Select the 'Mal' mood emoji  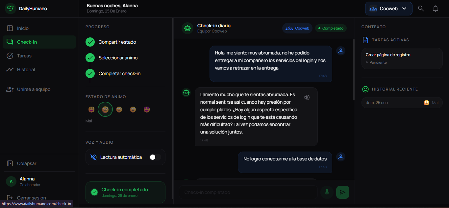pyautogui.click(x=105, y=109)
